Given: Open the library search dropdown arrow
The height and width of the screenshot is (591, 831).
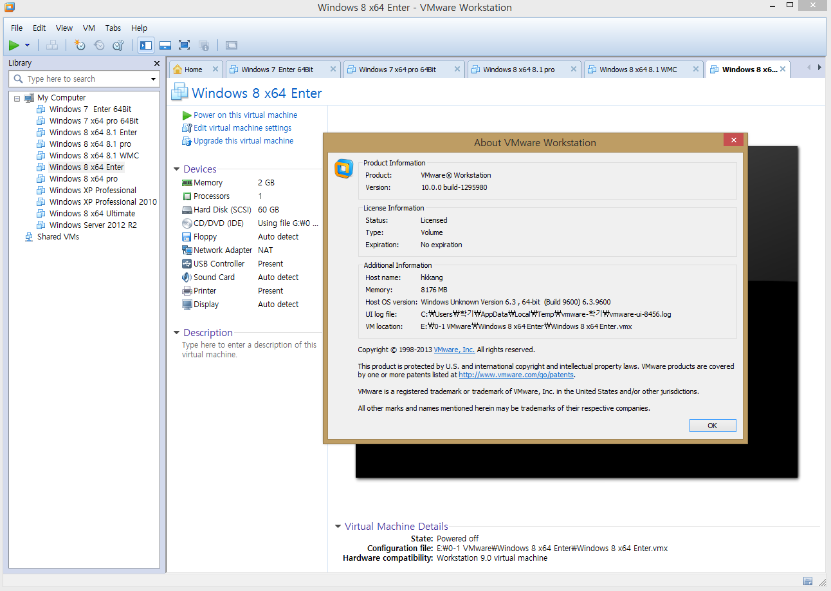Looking at the screenshot, I should click(153, 79).
